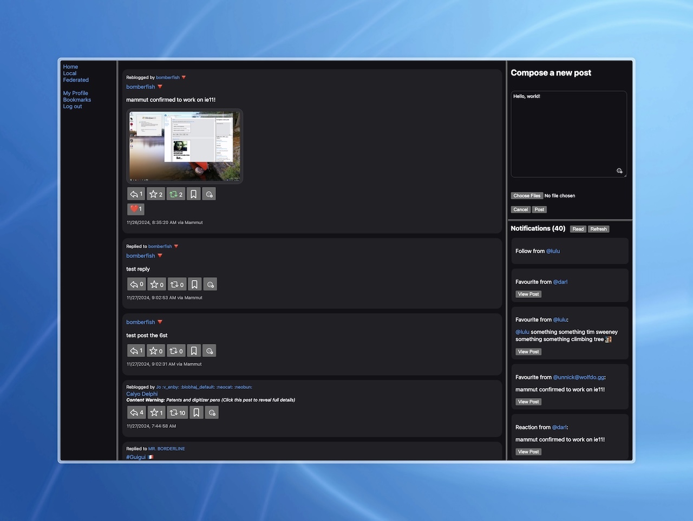Open Bookmarks from the sidebar
Image resolution: width=693 pixels, height=521 pixels.
click(x=77, y=100)
